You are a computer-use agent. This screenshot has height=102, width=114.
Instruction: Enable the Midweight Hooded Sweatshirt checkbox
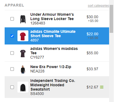(12, 87)
